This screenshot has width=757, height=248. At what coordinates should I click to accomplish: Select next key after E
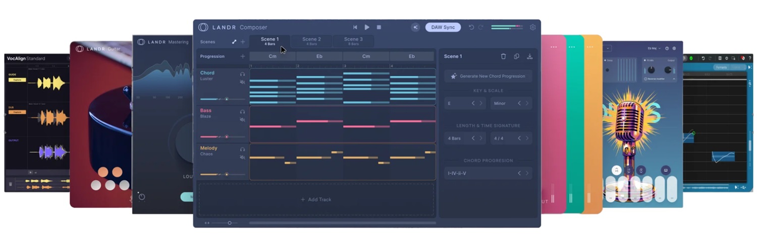coord(481,104)
